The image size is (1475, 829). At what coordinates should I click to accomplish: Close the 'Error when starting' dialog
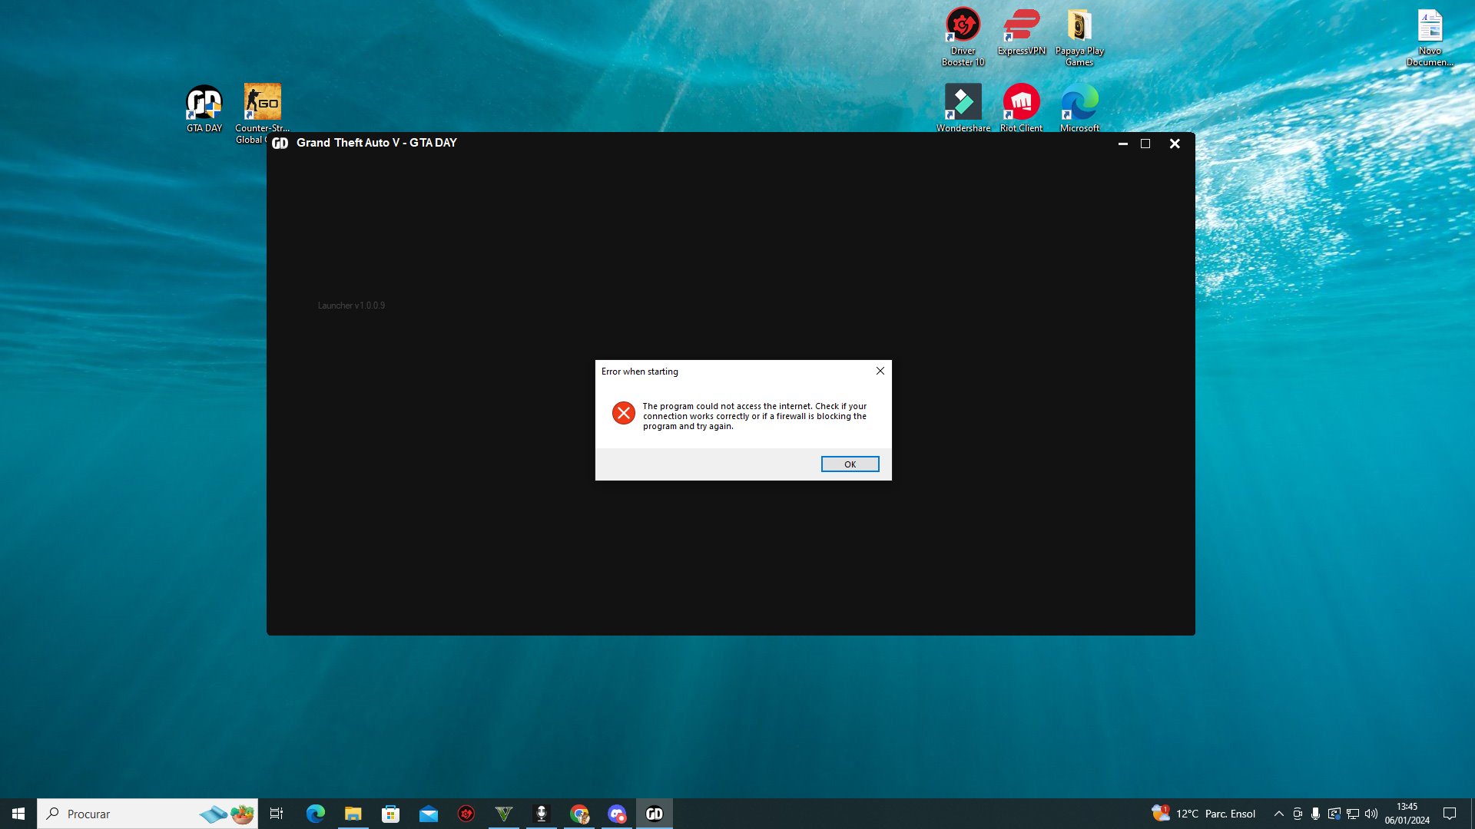tap(880, 371)
